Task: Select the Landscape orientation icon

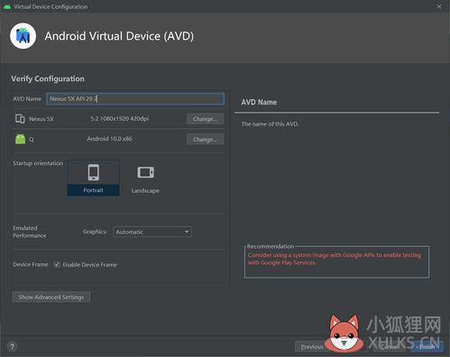Action: [145, 172]
